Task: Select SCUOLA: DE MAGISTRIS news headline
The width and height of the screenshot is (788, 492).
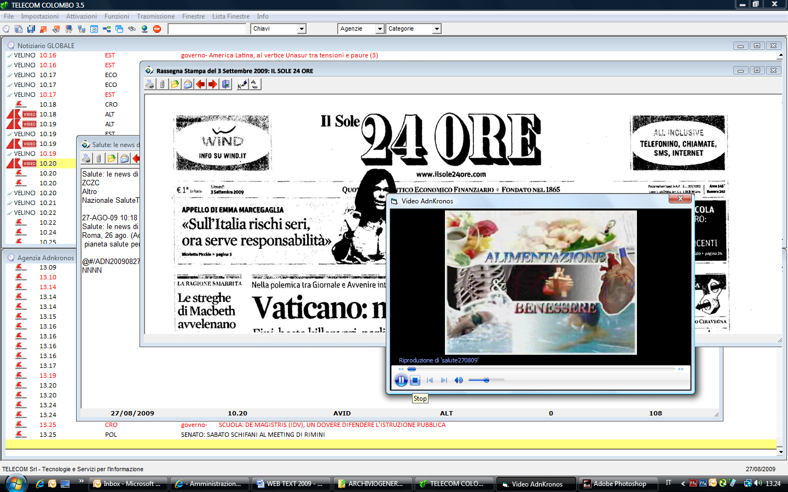Action: coord(332,425)
